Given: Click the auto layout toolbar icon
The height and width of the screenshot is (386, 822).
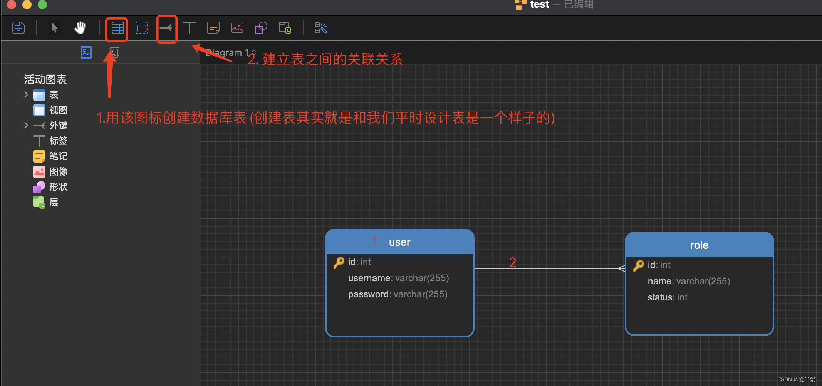Looking at the screenshot, I should click(x=320, y=28).
